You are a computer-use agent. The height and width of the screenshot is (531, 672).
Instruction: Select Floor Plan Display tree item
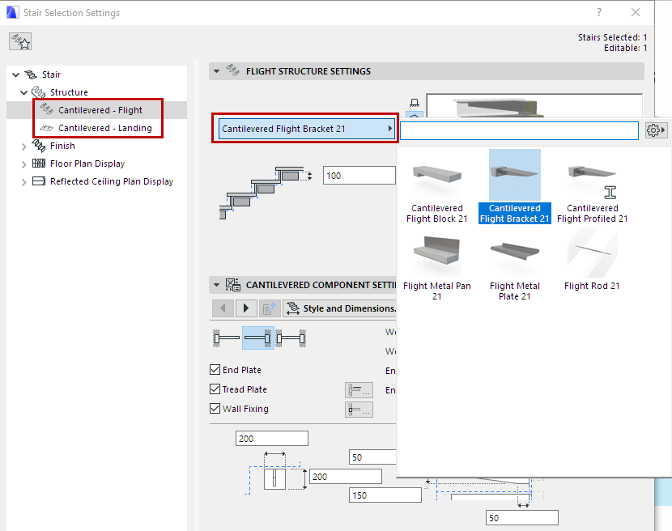coord(87,164)
